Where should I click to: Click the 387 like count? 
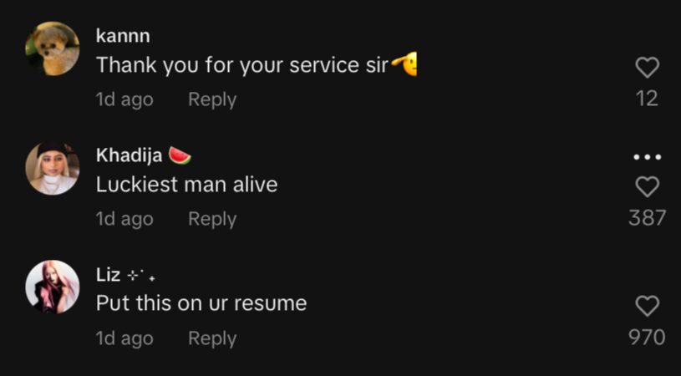pyautogui.click(x=647, y=217)
